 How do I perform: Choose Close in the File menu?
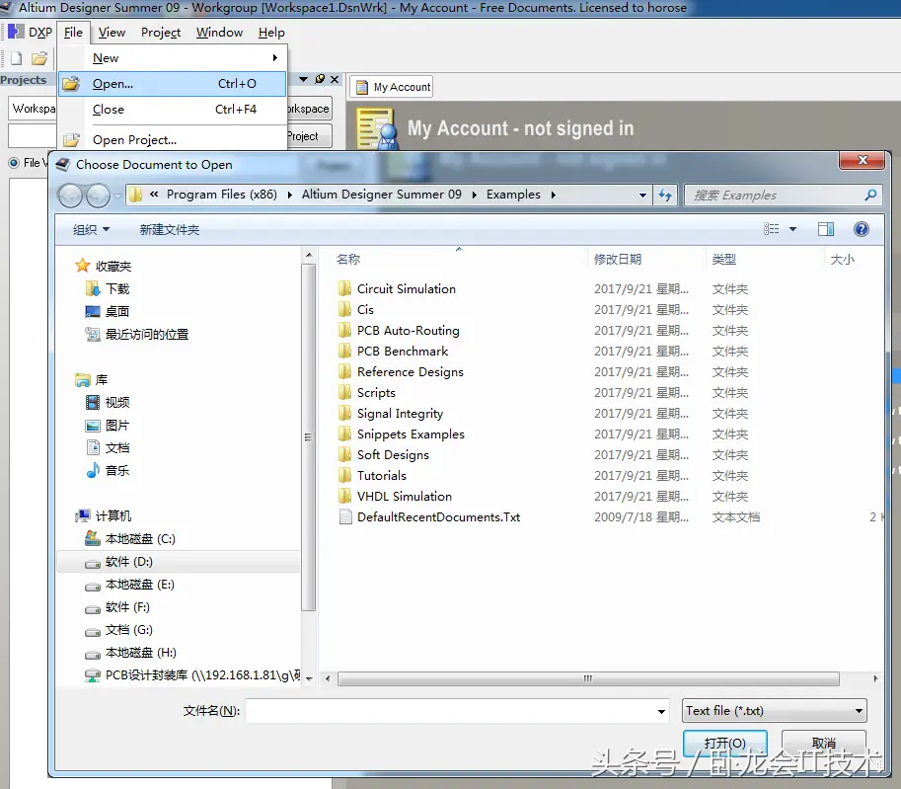point(172,110)
